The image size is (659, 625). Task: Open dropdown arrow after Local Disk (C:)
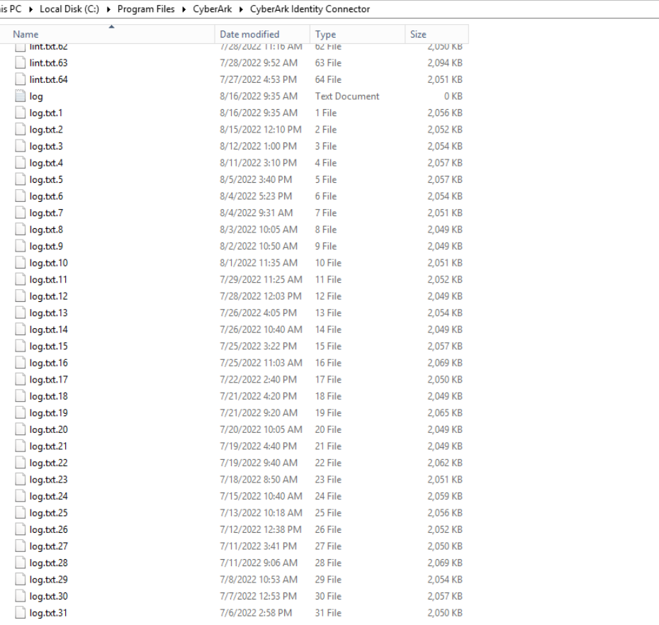pos(108,9)
